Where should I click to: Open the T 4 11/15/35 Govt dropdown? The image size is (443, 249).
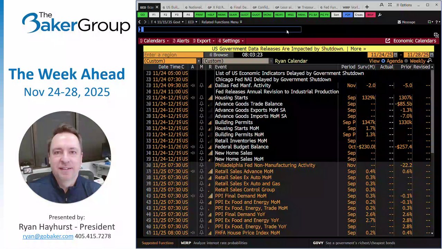point(168,22)
